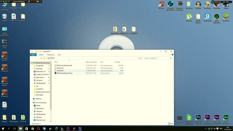
Task: Open Музыка in the navigation pane
Action: (x=39, y=117)
